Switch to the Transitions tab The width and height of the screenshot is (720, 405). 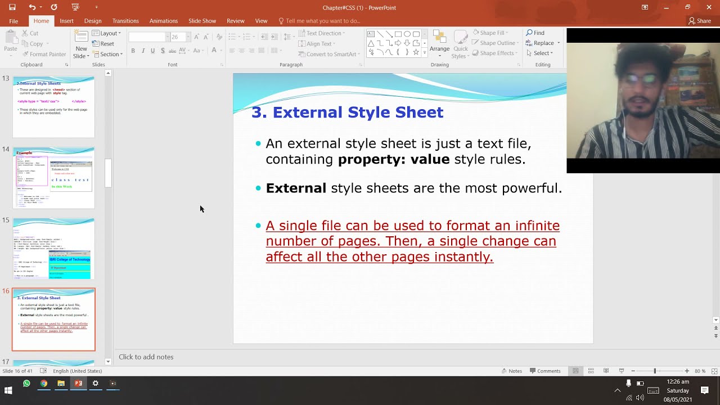[125, 21]
